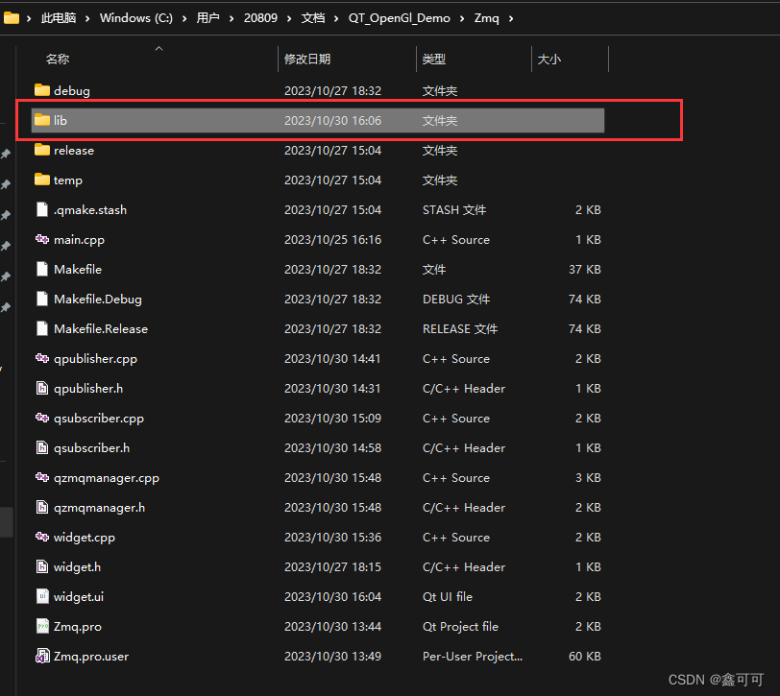Jump to QT_OpenGl_Demo in the breadcrumb
780x696 pixels.
400,18
